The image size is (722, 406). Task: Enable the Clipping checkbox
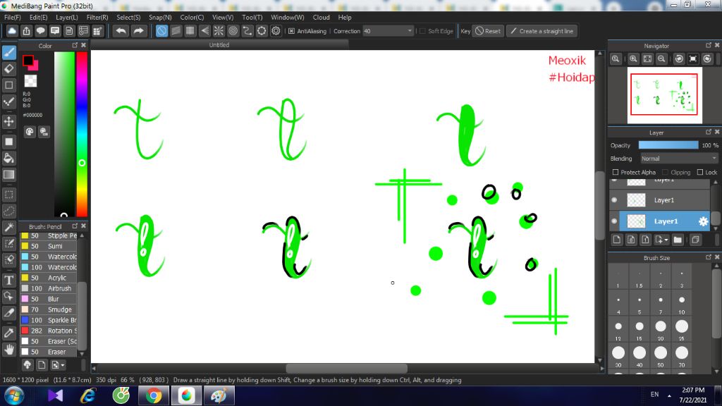666,172
